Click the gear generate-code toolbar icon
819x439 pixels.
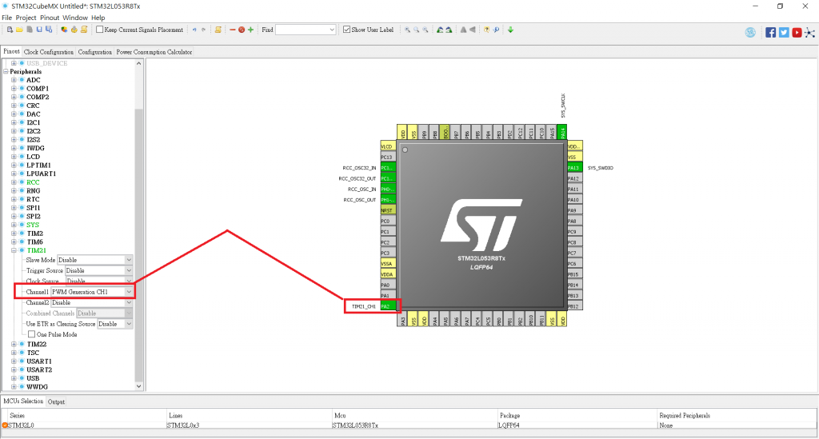(x=74, y=30)
